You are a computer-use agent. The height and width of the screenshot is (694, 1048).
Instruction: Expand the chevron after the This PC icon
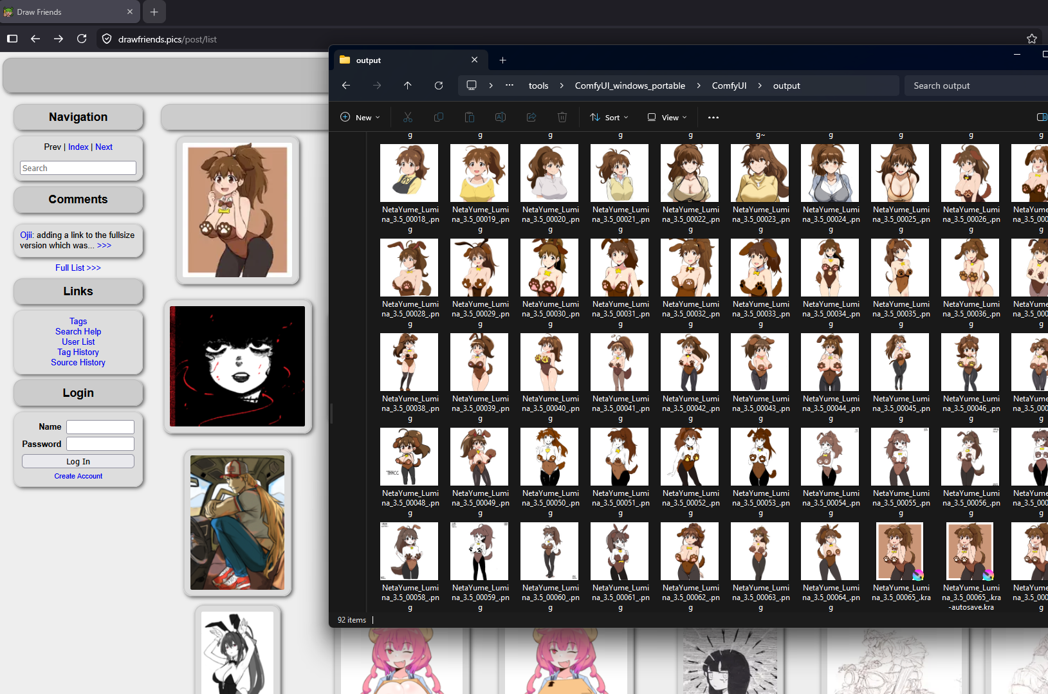491,86
